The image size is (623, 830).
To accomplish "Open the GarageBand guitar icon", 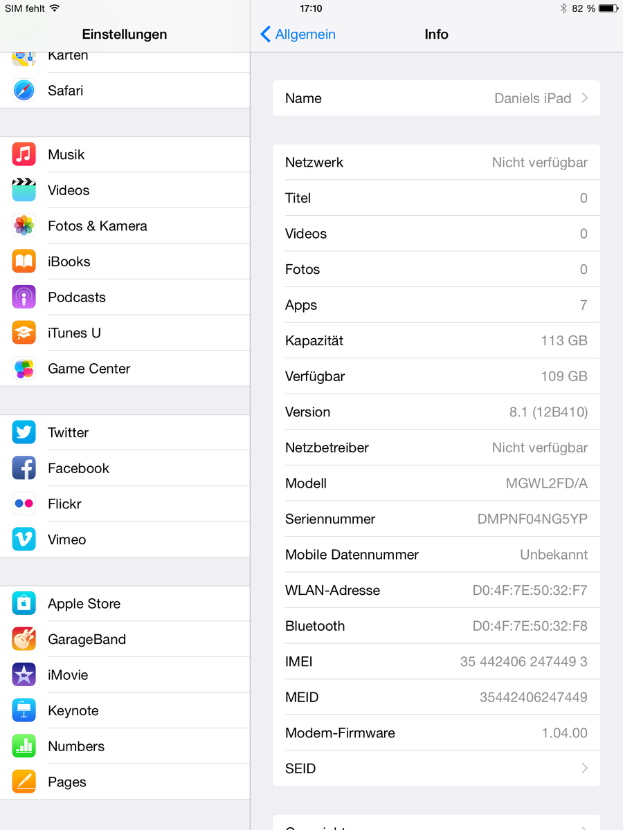I will (24, 639).
